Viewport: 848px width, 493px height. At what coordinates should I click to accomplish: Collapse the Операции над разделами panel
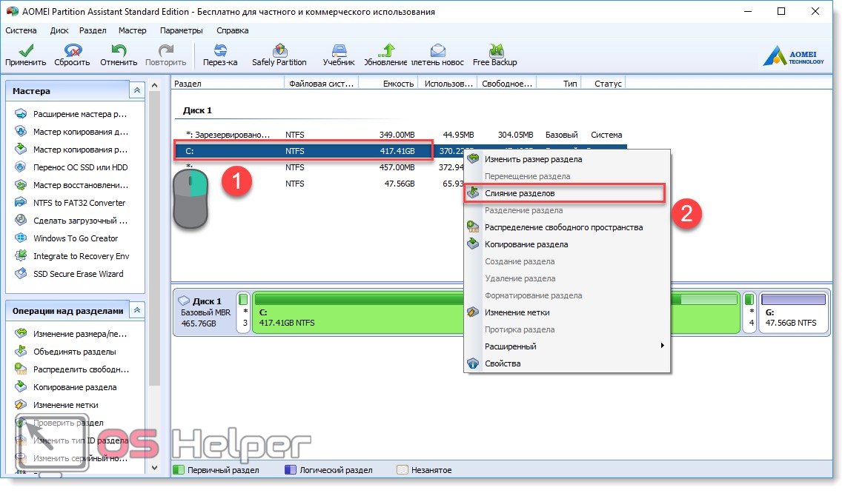pyautogui.click(x=136, y=311)
